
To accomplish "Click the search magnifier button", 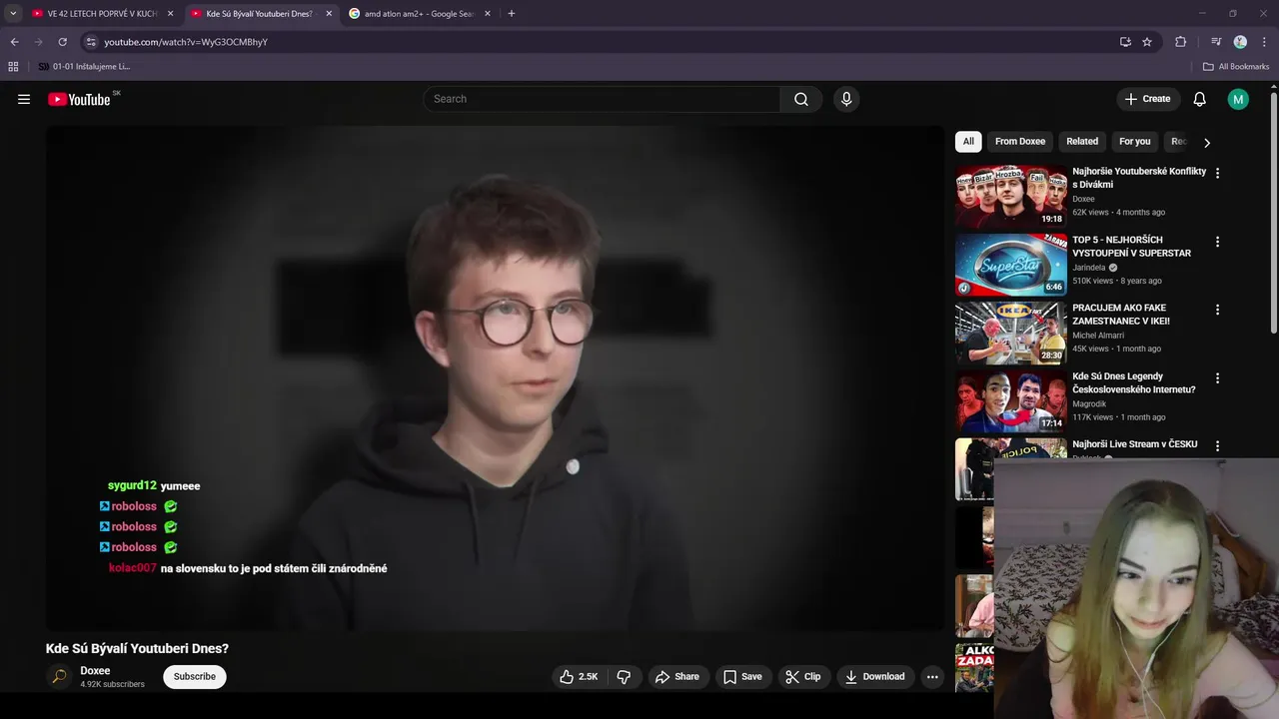I will click(x=801, y=99).
